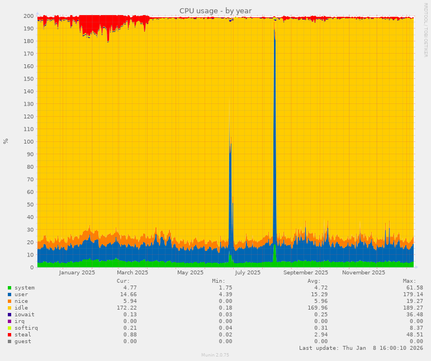Image resolution: width=431 pixels, height=361 pixels.
Task: Click the 'January 2025' axis label
Action: (x=77, y=273)
